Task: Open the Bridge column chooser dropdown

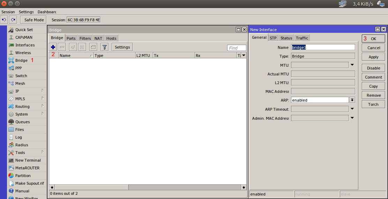Action: point(244,56)
